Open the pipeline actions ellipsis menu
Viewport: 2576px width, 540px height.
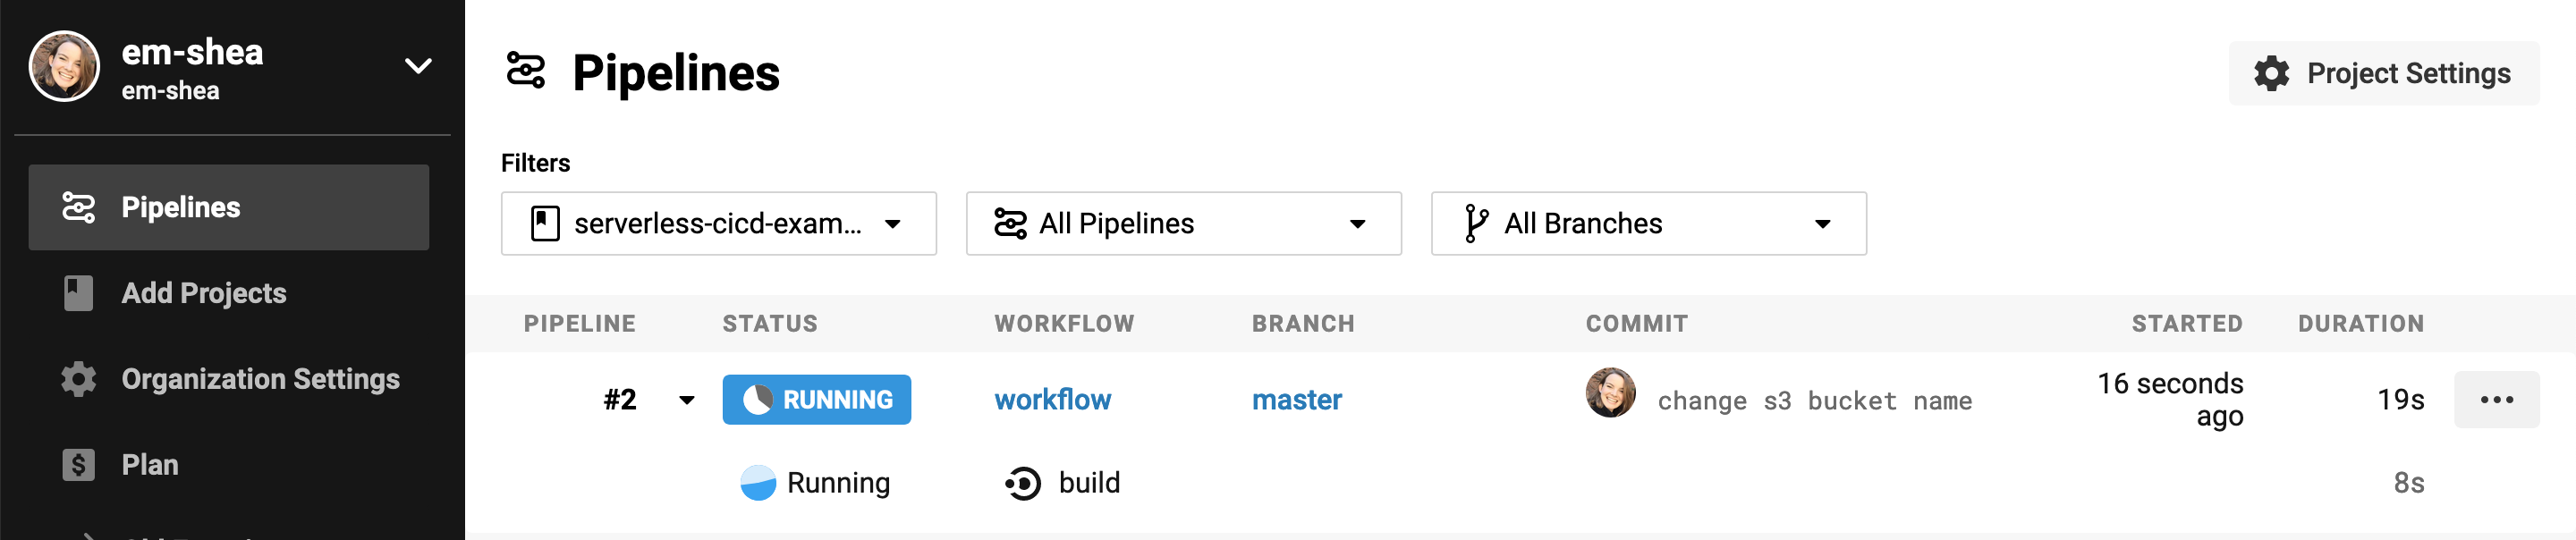pos(2496,399)
